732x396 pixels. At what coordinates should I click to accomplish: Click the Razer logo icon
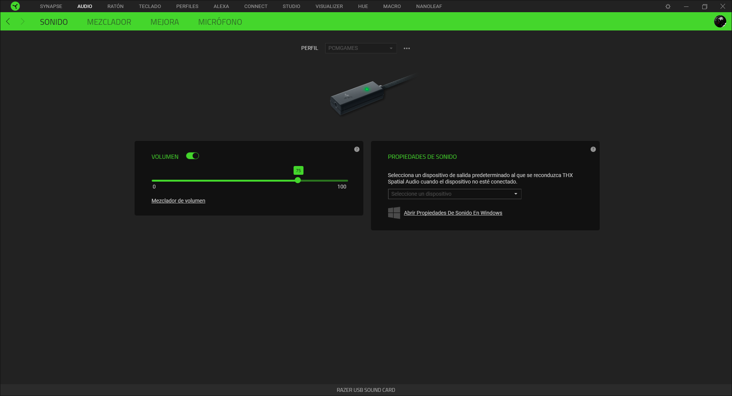pos(15,6)
